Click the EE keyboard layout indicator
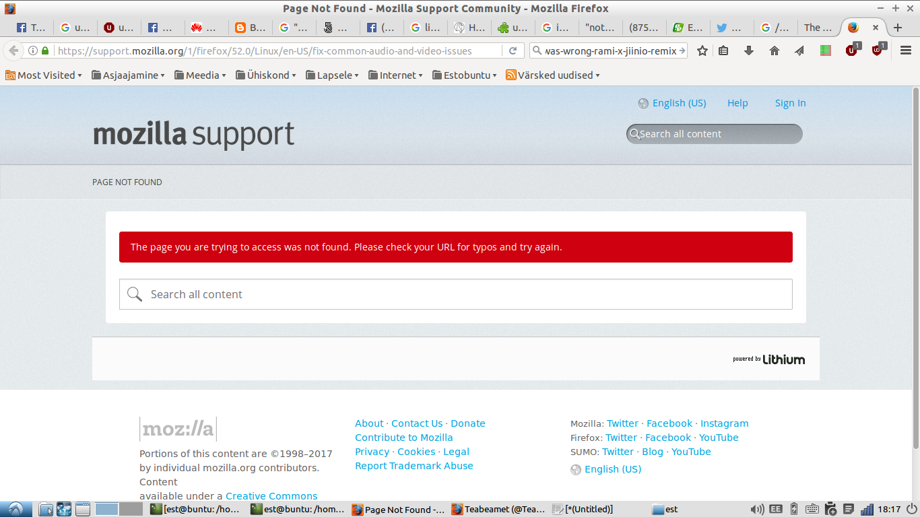 coord(776,509)
